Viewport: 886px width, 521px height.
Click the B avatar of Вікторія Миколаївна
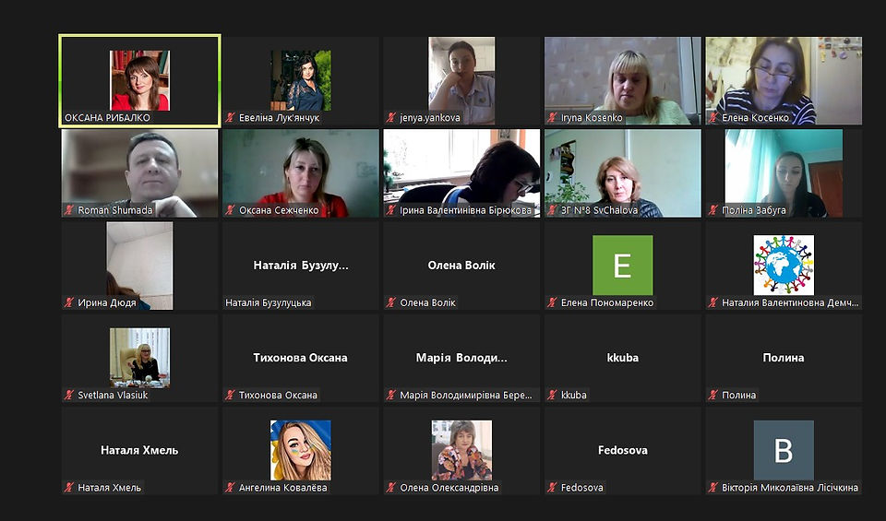[784, 450]
